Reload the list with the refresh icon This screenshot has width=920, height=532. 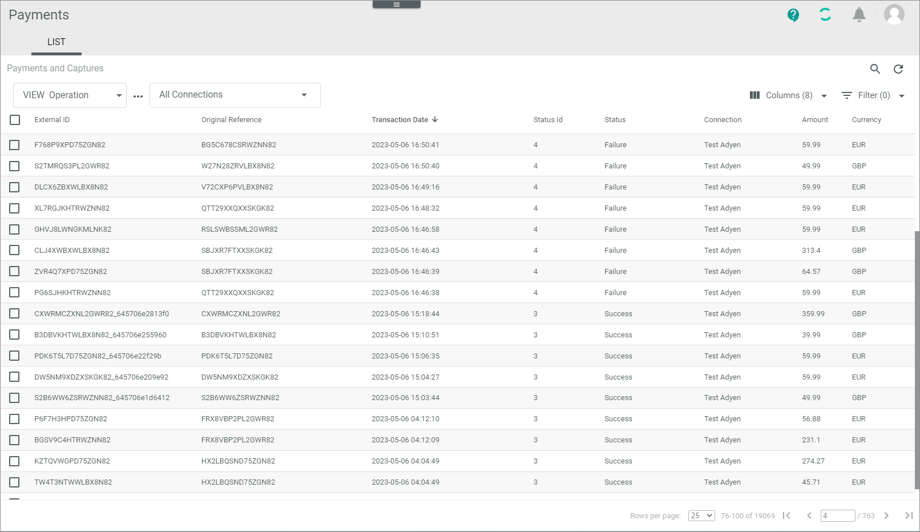click(898, 68)
